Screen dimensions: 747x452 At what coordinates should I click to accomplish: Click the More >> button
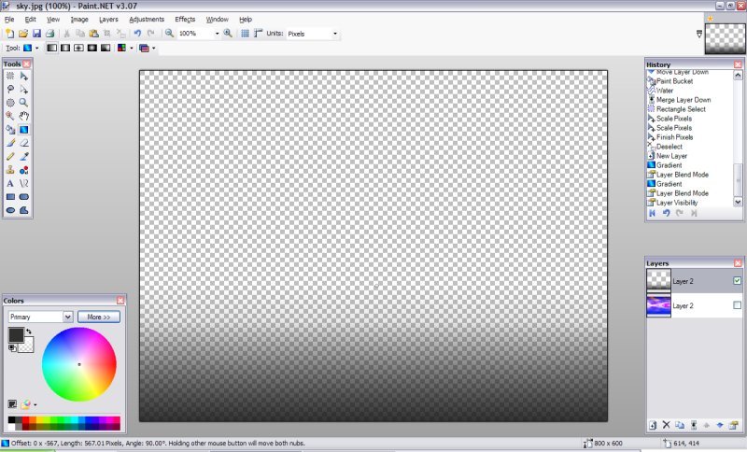click(99, 318)
